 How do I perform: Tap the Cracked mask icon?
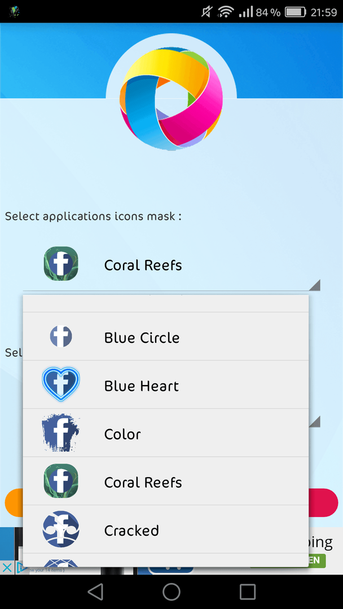click(x=61, y=529)
